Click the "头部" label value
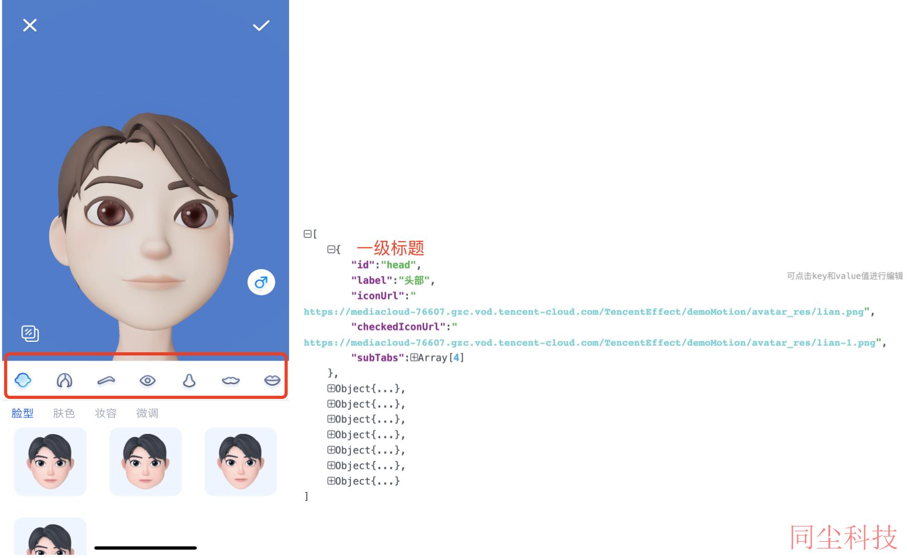Image resolution: width=907 pixels, height=558 pixels. (414, 281)
